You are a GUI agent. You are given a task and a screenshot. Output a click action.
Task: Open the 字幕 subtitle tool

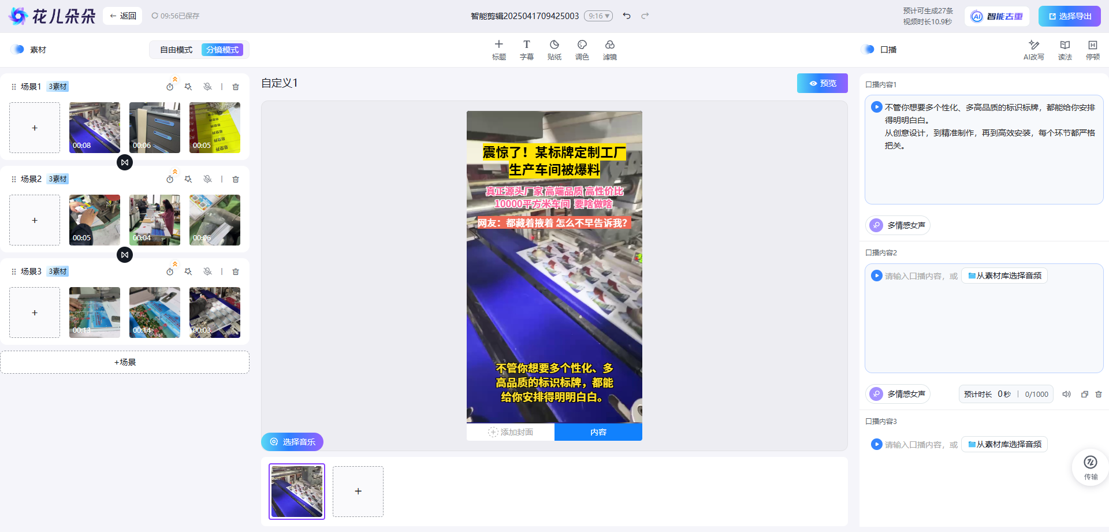click(526, 49)
